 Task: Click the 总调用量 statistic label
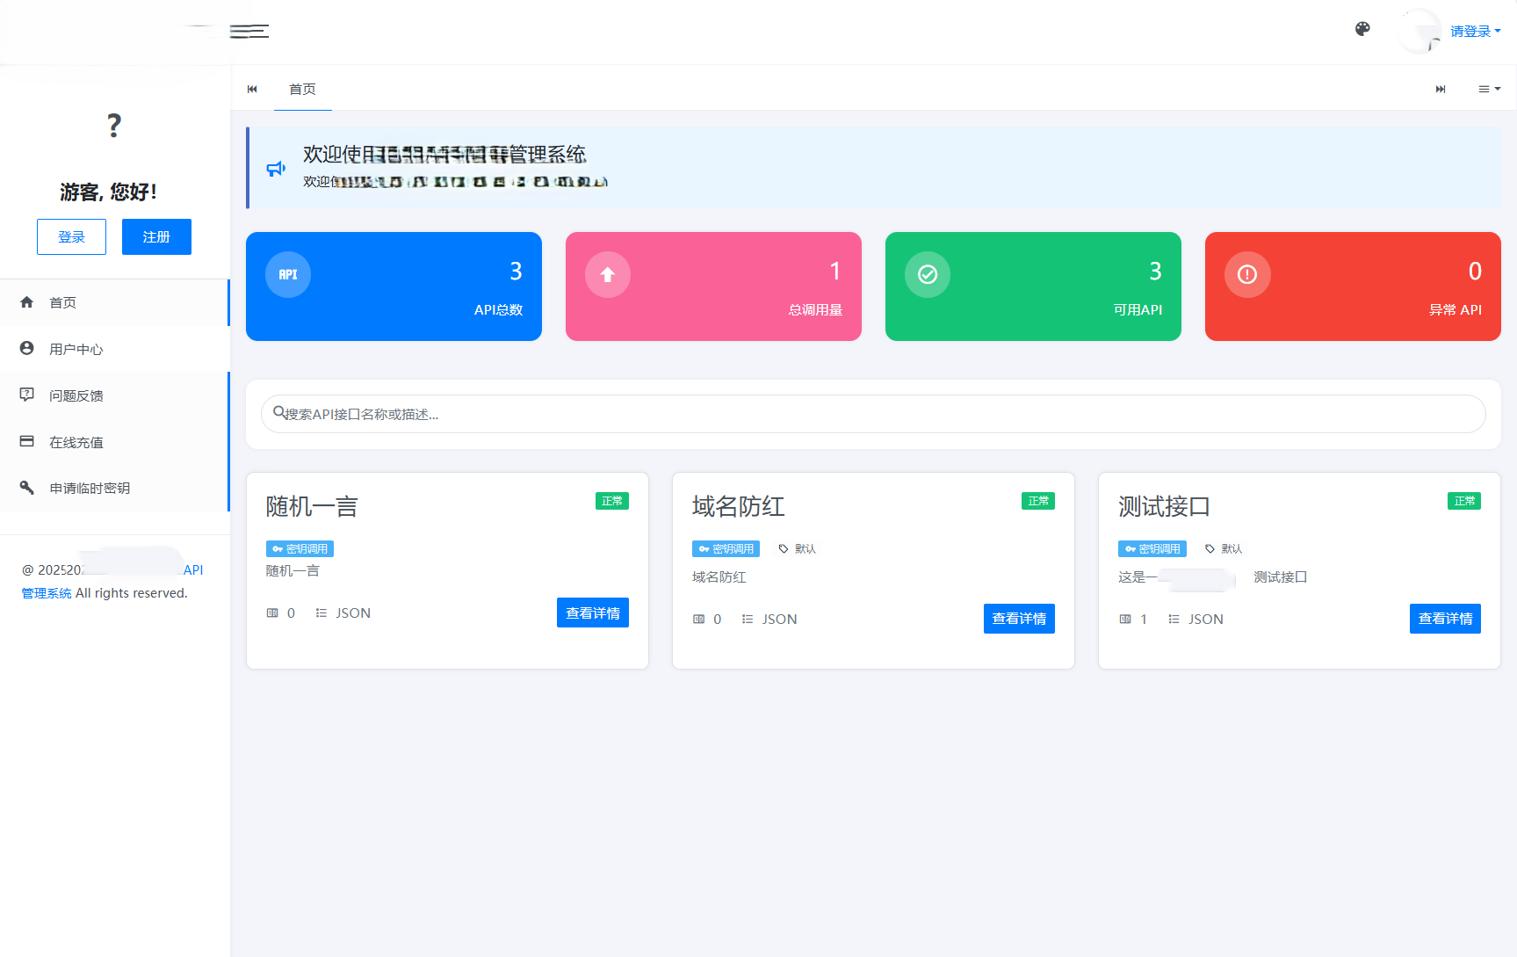pyautogui.click(x=815, y=309)
